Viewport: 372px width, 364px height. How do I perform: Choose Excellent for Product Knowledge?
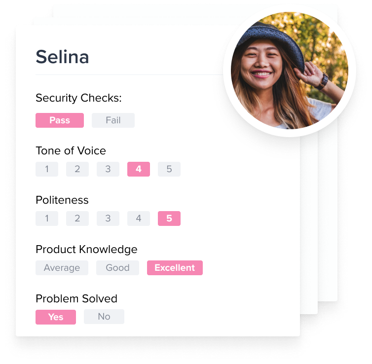pos(175,268)
